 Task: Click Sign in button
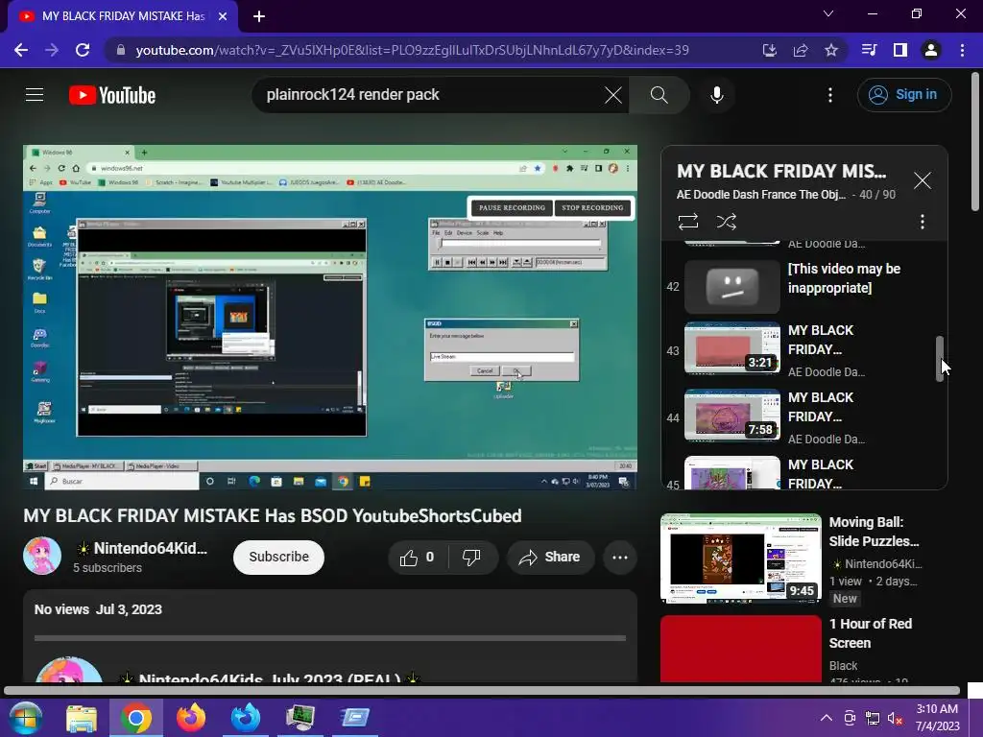point(904,95)
